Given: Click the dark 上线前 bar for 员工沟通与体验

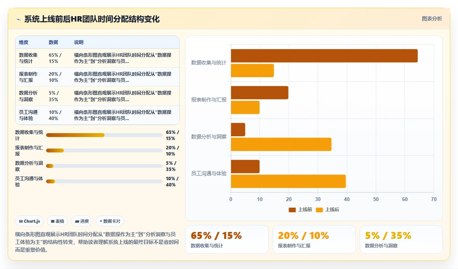Looking at the screenshot, I should click(245, 166).
